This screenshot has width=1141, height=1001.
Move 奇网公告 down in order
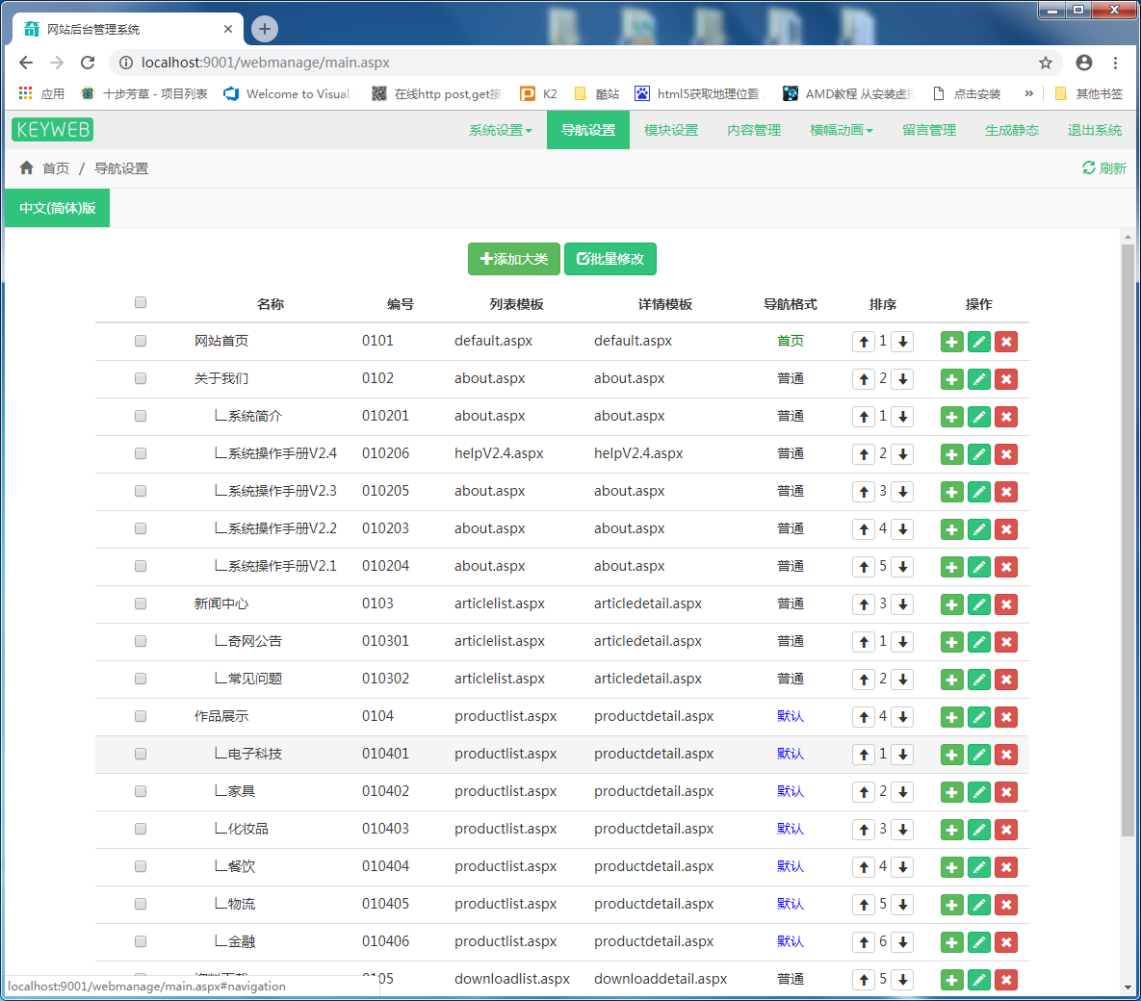(903, 642)
